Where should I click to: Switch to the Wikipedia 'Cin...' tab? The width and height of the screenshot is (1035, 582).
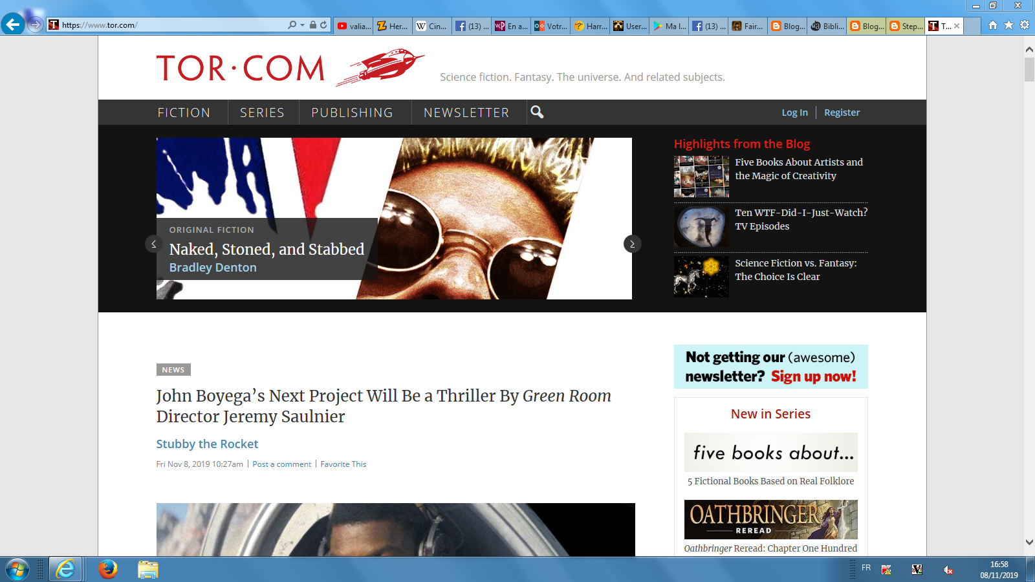tap(432, 26)
